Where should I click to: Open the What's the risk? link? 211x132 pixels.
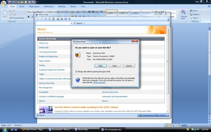pos(99,82)
